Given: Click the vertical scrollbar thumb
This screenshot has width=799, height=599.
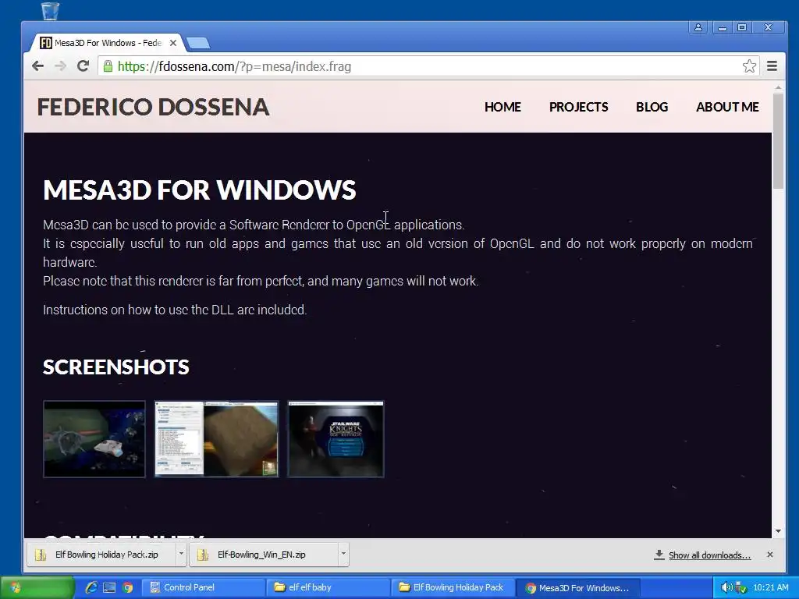Looking at the screenshot, I should pyautogui.click(x=778, y=141).
